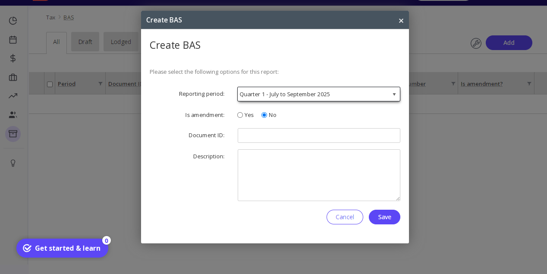The height and width of the screenshot is (274, 547).
Task: Click the Period column filter icon
Action: (100, 83)
